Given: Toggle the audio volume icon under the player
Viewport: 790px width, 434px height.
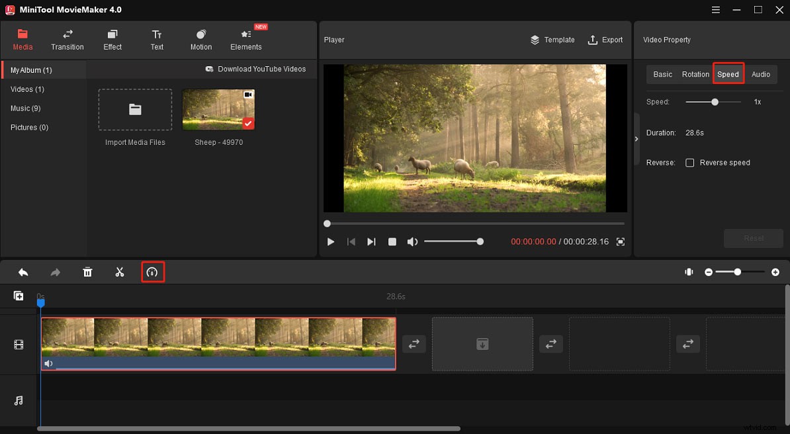Looking at the screenshot, I should point(412,241).
